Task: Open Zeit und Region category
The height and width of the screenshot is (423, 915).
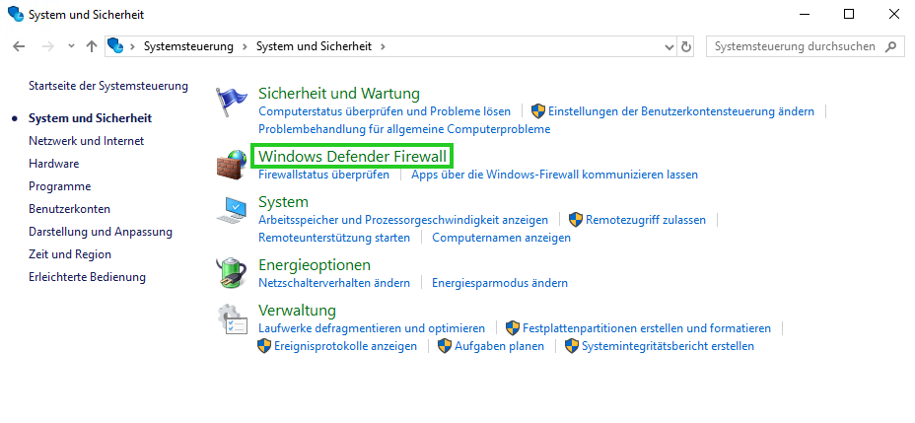Action: coord(70,254)
